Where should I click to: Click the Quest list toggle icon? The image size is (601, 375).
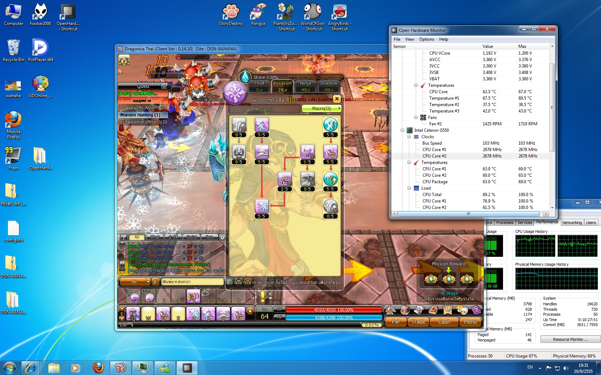pyautogui.click(x=164, y=86)
